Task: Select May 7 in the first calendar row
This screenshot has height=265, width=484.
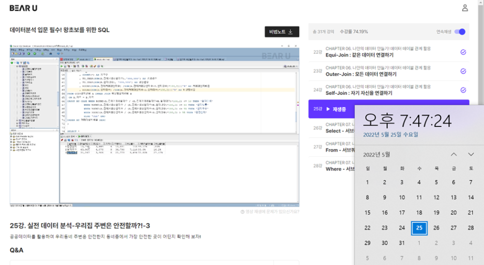Action: coord(471,182)
